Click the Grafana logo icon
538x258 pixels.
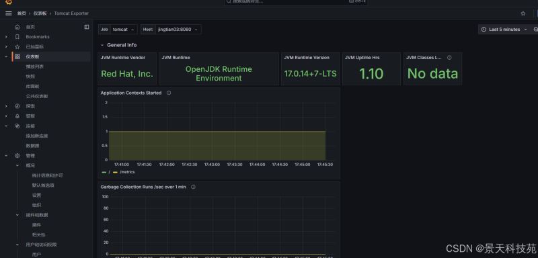click(9, 2)
